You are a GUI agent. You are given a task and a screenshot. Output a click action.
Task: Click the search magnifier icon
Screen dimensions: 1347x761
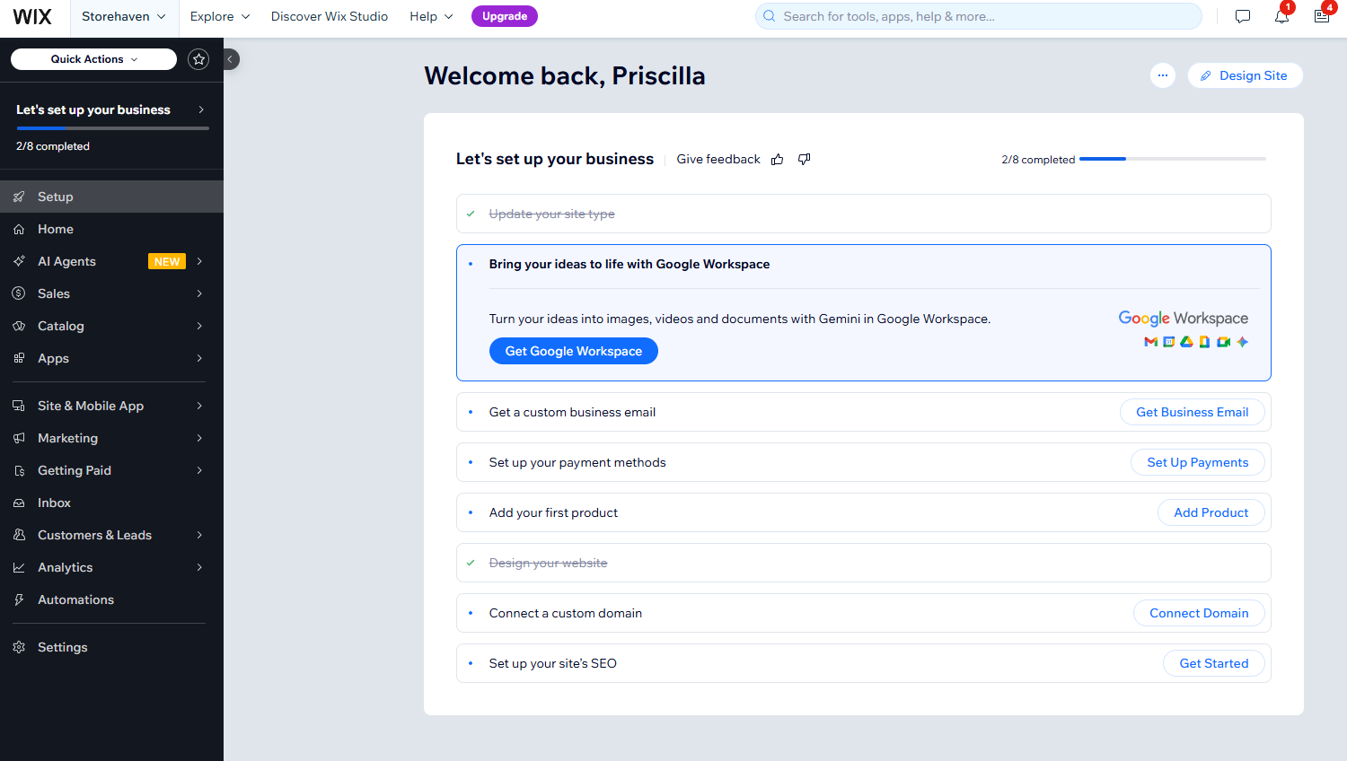tap(770, 16)
